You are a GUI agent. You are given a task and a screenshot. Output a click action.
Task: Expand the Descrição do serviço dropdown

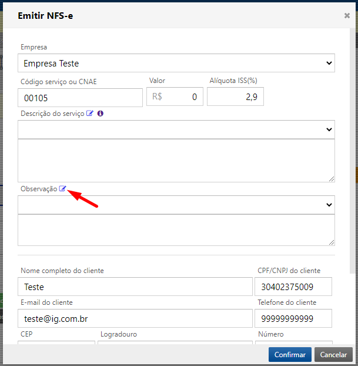point(176,129)
